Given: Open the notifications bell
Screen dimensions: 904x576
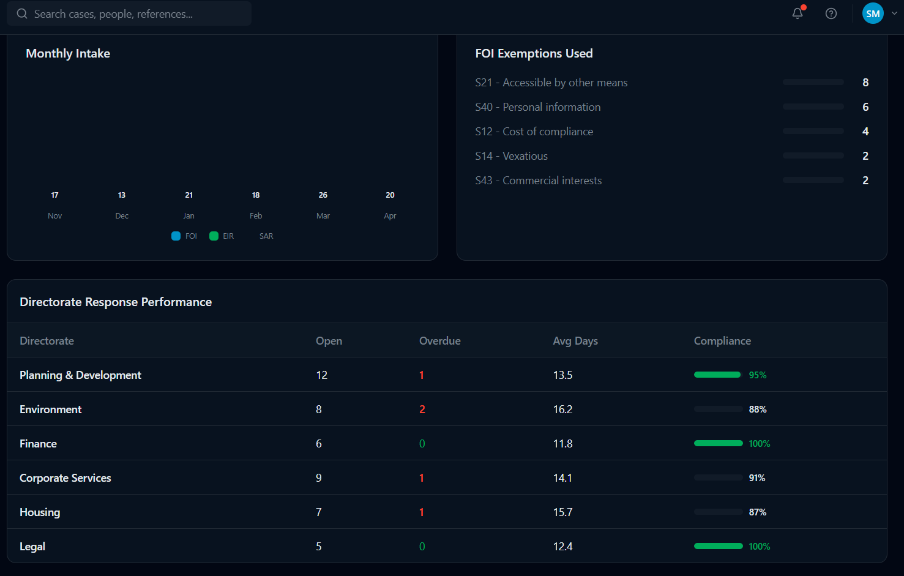Looking at the screenshot, I should tap(798, 13).
